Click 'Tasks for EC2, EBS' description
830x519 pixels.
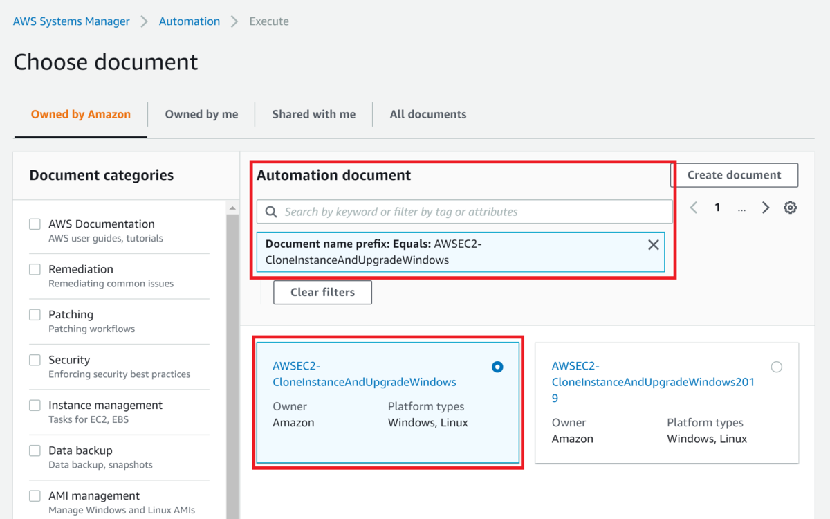[89, 419]
